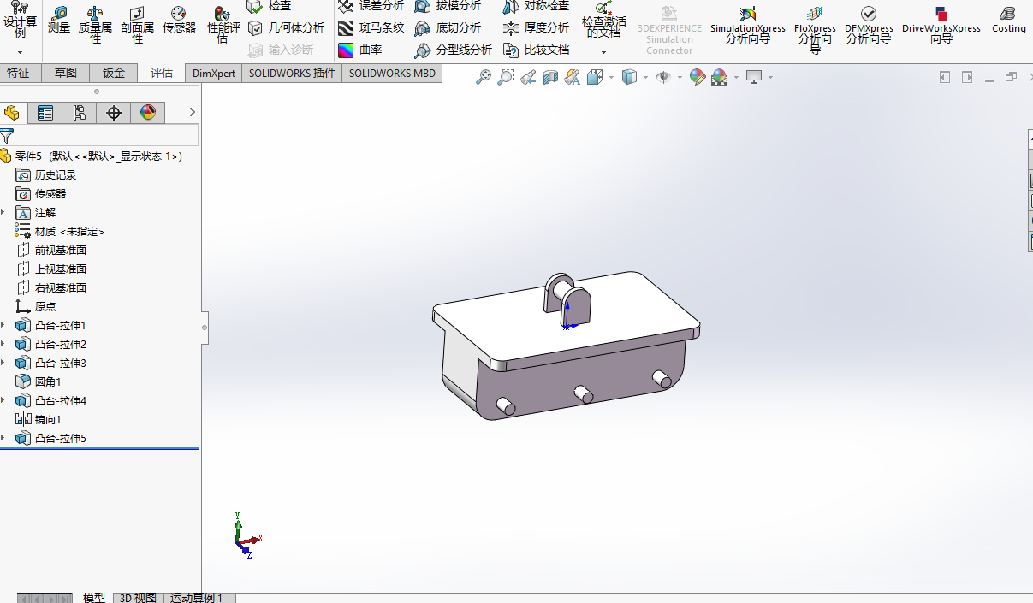Select DimXpertManager crosshair tab
This screenshot has width=1033, height=603.
(114, 113)
